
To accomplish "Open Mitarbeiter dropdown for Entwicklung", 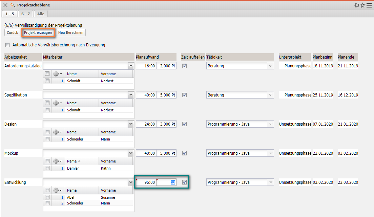I will click(x=131, y=182).
